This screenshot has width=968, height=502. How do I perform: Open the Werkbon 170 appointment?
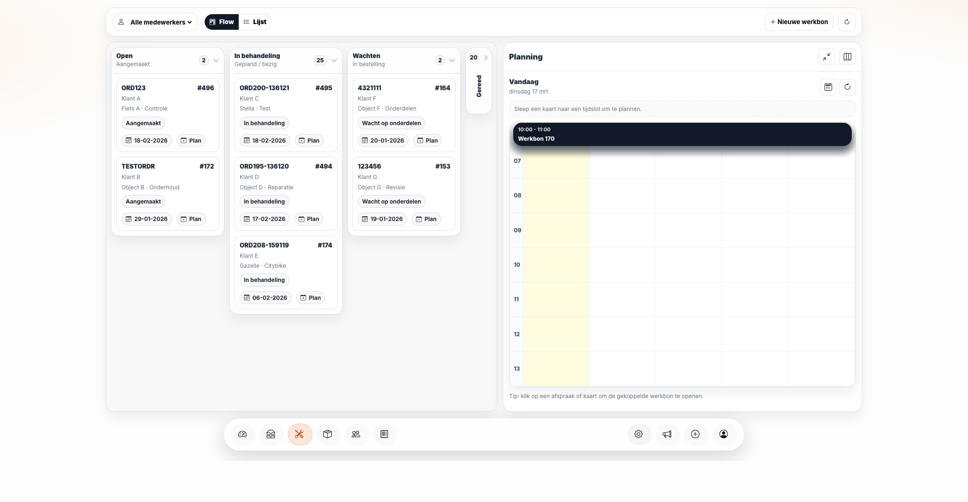point(683,134)
